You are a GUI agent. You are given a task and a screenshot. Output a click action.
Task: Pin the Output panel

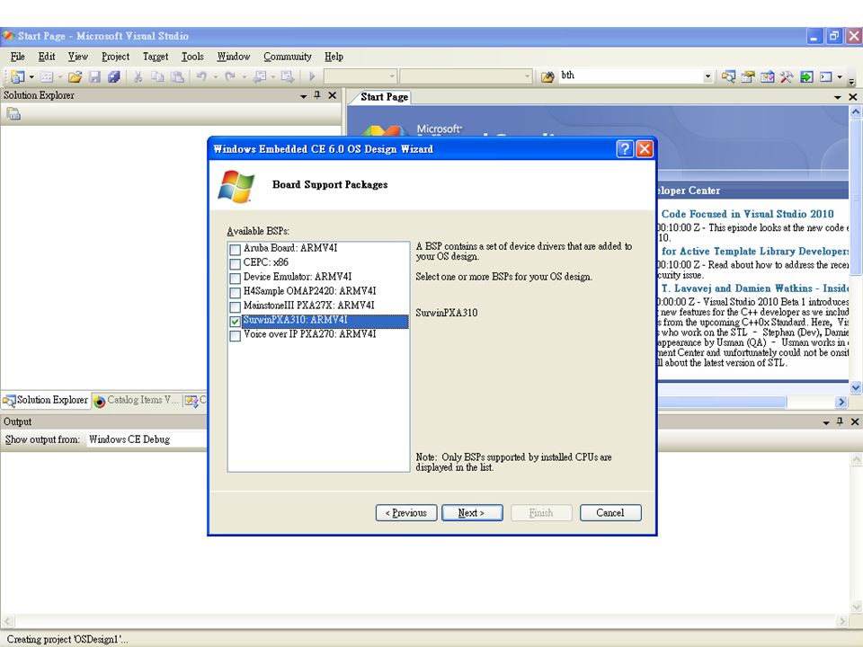840,421
